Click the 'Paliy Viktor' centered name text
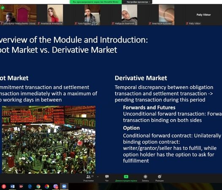Viewport: 222px width, 190px height. tap(203, 15)
